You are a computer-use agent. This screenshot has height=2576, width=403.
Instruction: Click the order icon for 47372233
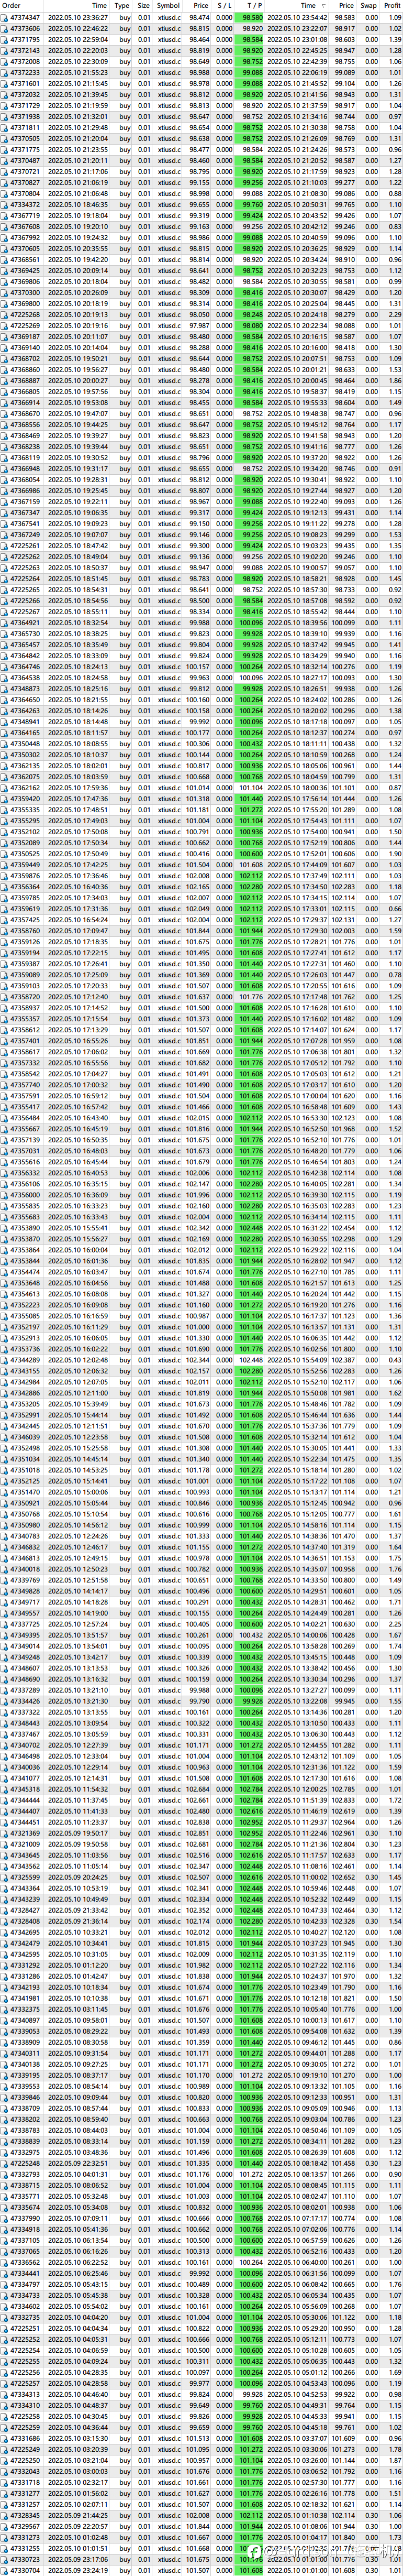4,72
